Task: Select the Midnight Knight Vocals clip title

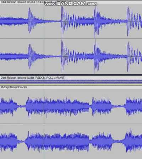Action: [x=14, y=87]
